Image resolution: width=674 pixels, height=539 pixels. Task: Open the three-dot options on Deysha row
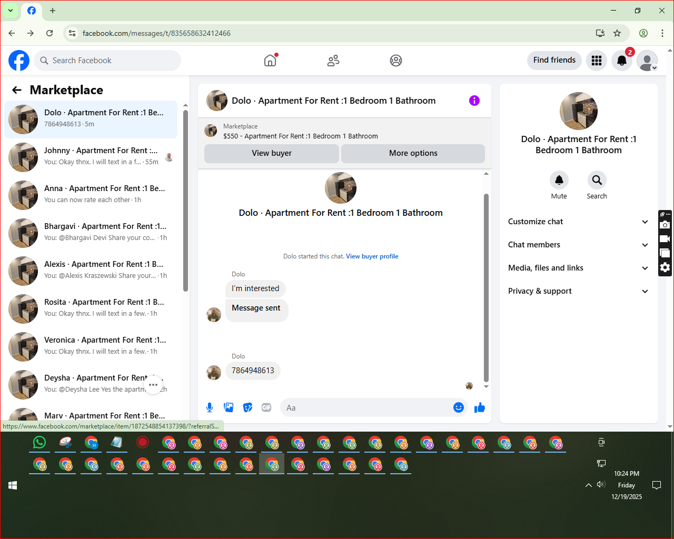[153, 385]
